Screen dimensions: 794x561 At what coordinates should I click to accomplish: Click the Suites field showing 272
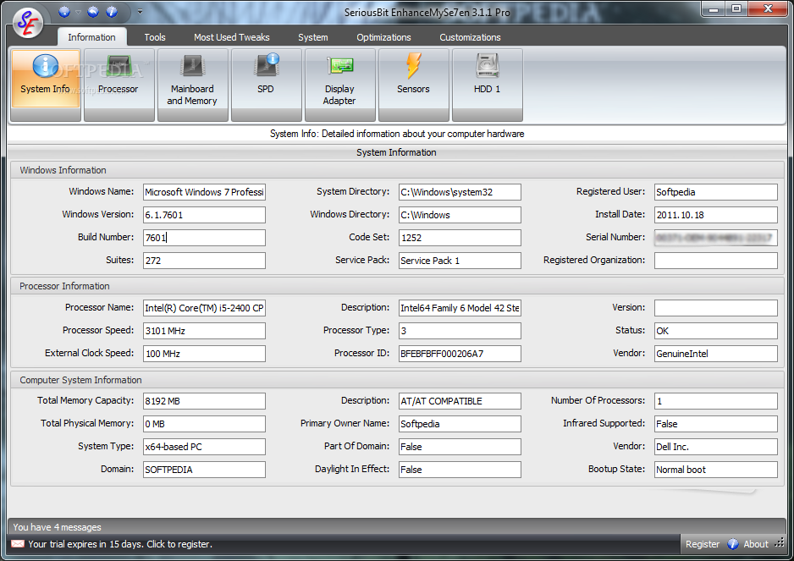pos(204,261)
